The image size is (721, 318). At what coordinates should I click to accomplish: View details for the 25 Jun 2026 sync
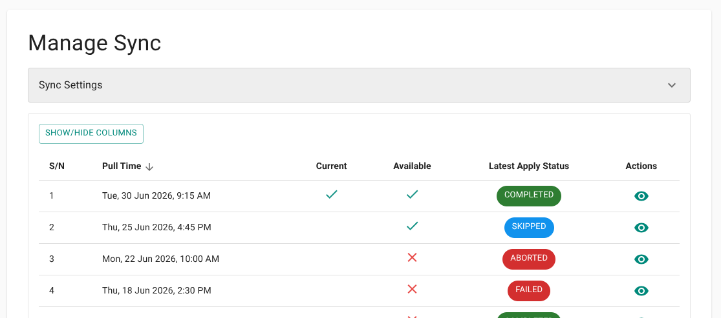[641, 228]
